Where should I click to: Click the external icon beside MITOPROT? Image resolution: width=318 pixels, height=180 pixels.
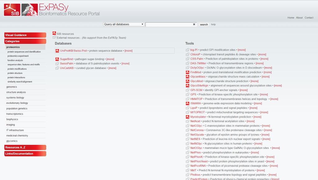coord(188,113)
